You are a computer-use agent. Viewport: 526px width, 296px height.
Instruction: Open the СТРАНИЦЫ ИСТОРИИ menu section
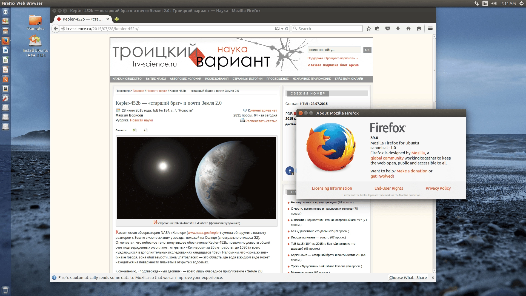click(x=247, y=79)
